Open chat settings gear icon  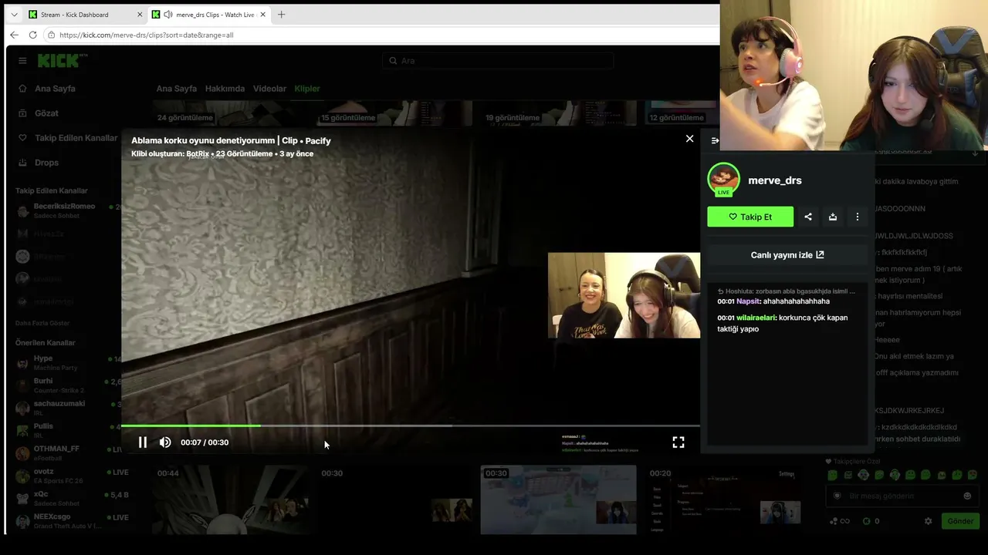[929, 521]
